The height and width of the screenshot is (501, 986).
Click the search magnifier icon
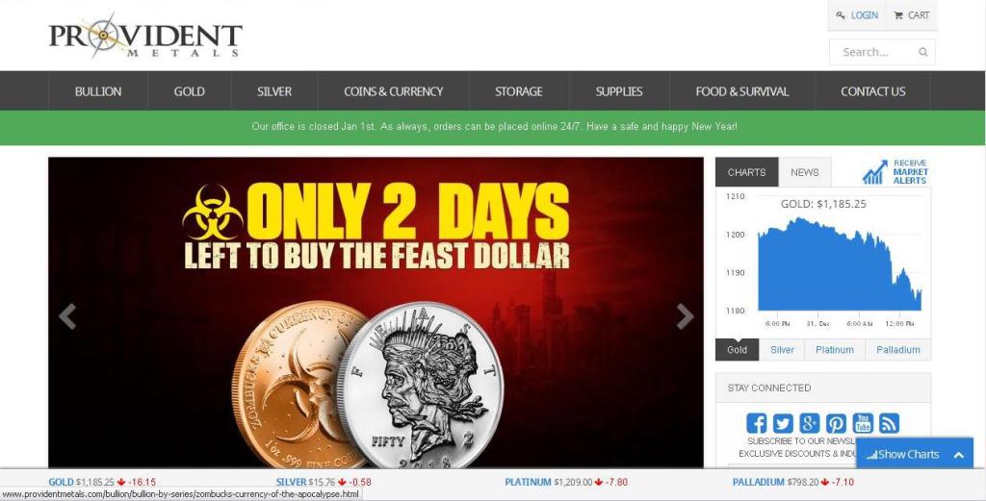pos(922,52)
